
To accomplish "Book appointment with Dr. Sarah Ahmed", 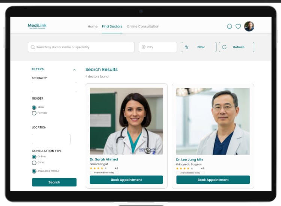I will coord(126,180).
